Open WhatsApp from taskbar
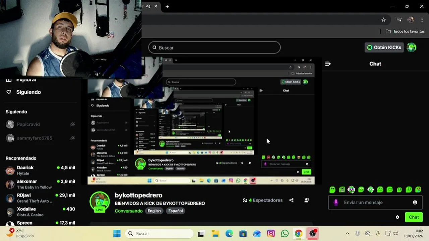429x241 pixels. [285, 234]
